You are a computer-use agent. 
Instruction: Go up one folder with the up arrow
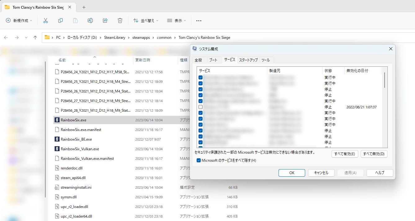(x=35, y=37)
